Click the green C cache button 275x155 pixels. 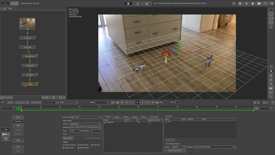tap(18, 108)
